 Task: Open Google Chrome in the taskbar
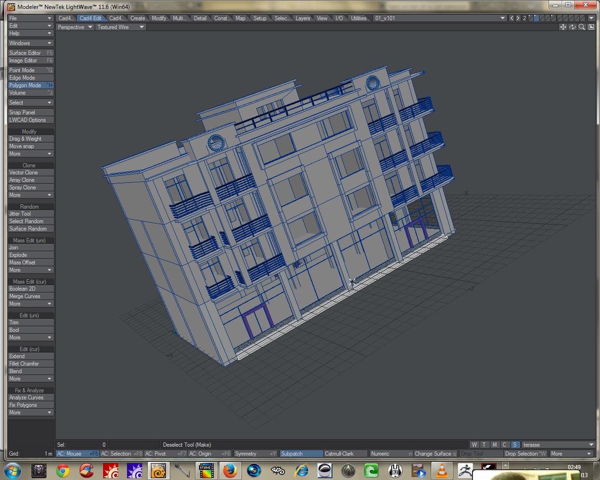point(63,470)
